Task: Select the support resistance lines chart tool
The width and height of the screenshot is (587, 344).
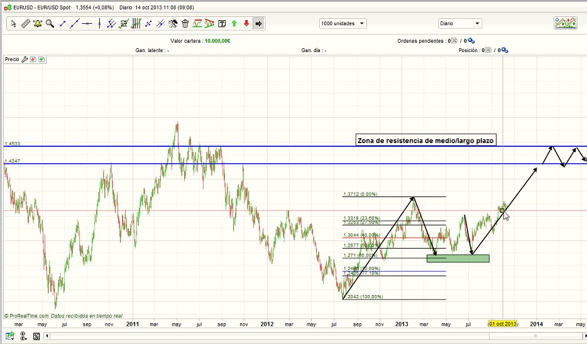Action: point(197,24)
